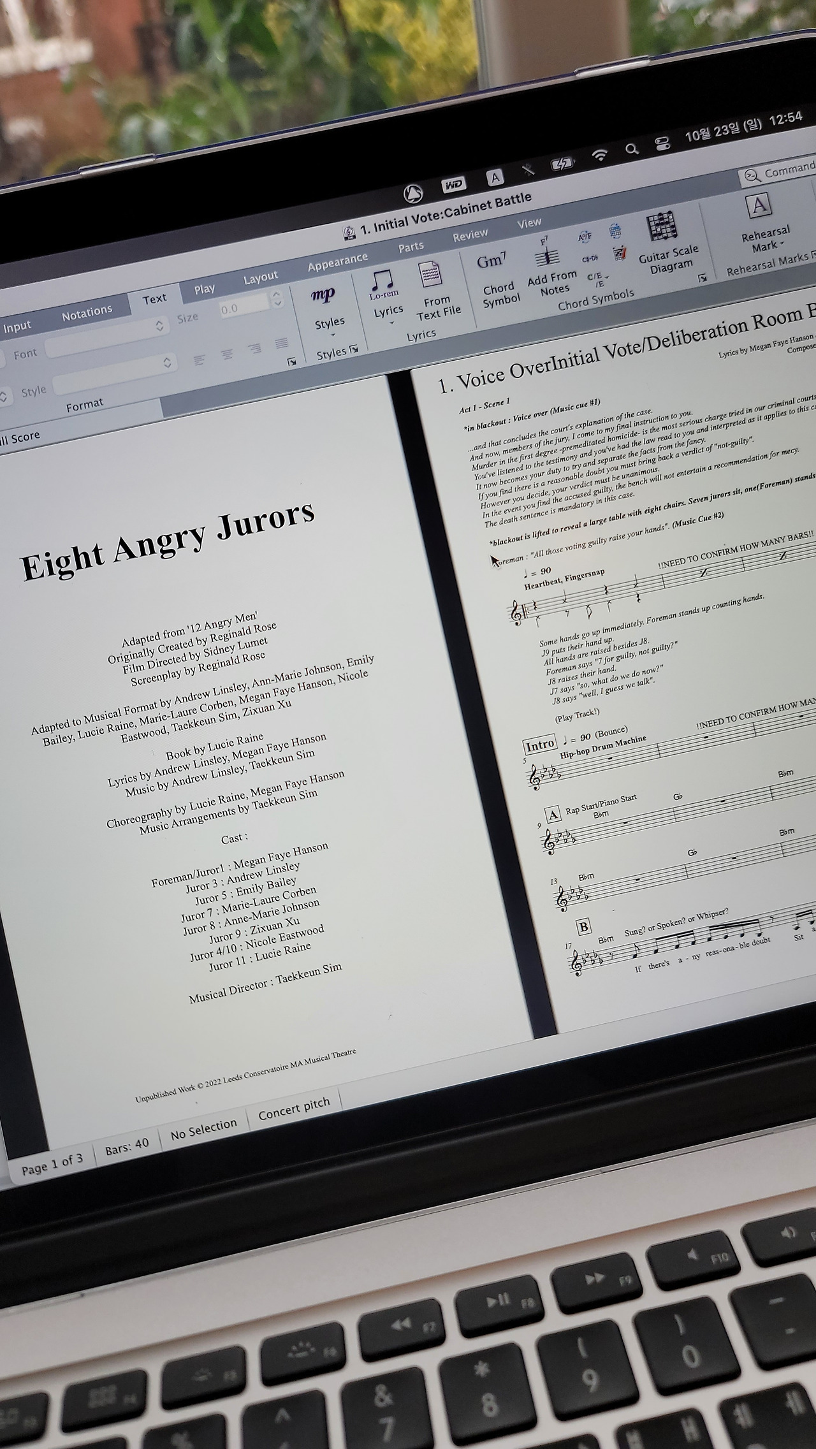Image resolution: width=816 pixels, height=1449 pixels.
Task: Click the Concert pitch status readout
Action: click(294, 1109)
